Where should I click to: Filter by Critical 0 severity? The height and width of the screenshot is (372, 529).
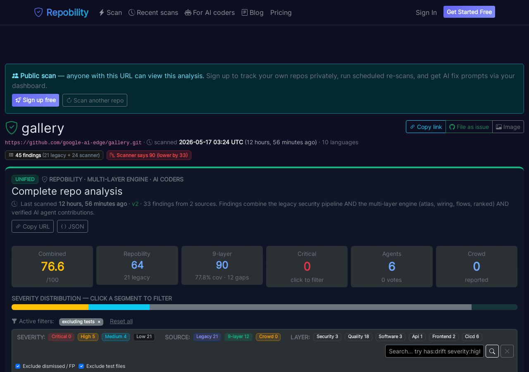coord(61,337)
